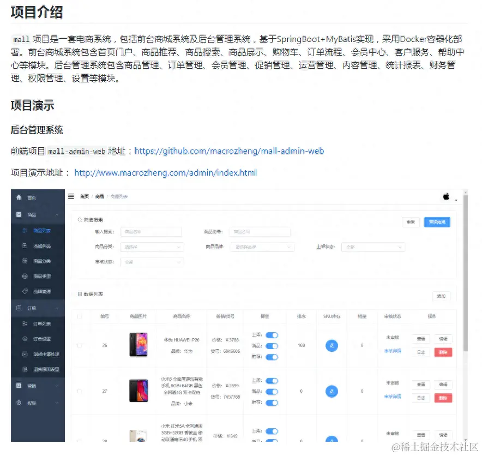Open 商品分类 in the sidebar menu

[x=38, y=261]
